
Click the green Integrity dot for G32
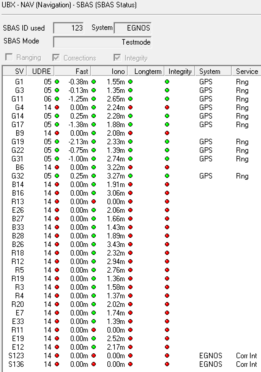(167, 176)
